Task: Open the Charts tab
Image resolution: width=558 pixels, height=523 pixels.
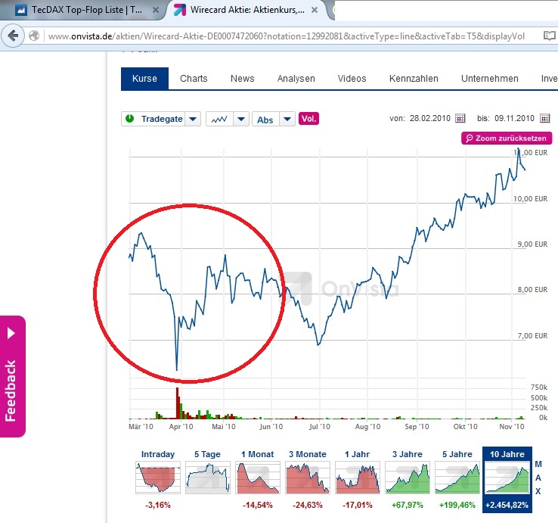Action: 194,79
